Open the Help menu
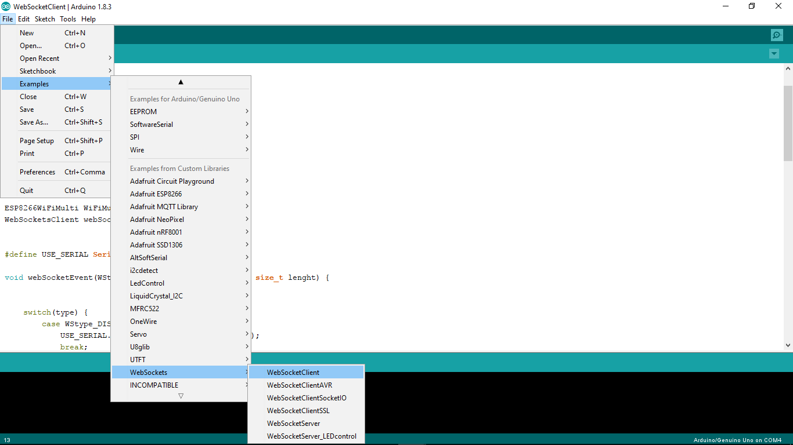793x445 pixels. [x=88, y=19]
